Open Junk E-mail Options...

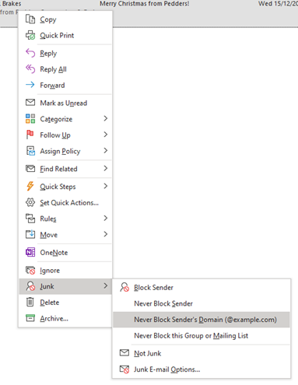click(202, 369)
